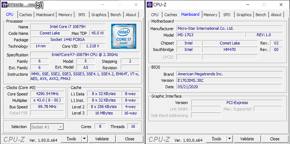The image size is (290, 144).
Task: Click motherboard revision field REV:1.0
Action: coord(264,35)
